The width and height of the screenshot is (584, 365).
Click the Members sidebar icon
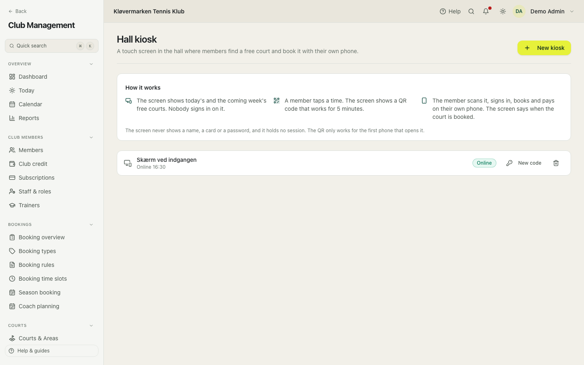pos(12,150)
